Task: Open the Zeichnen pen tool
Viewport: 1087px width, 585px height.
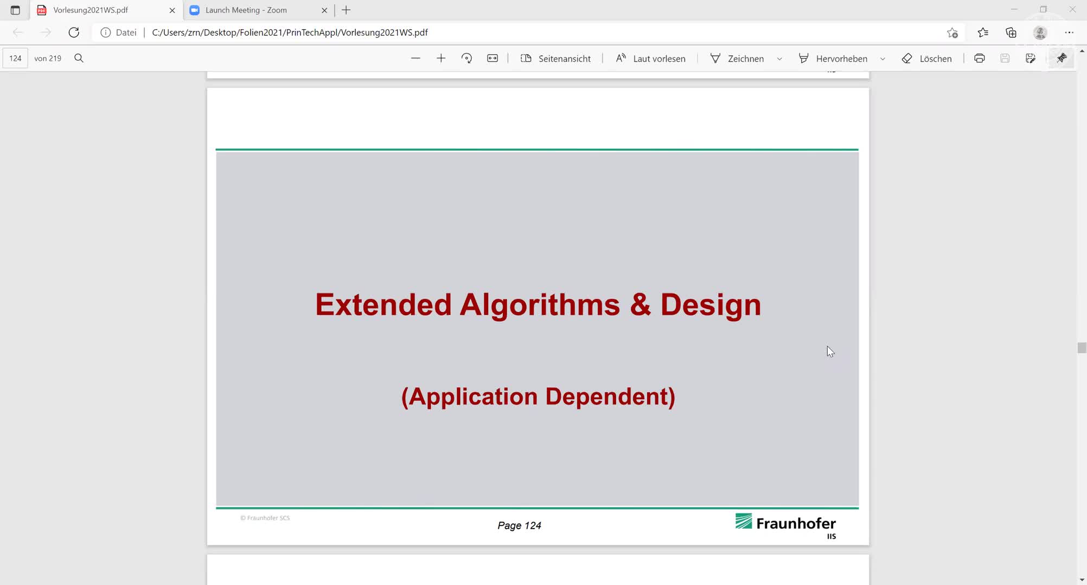Action: coord(738,58)
